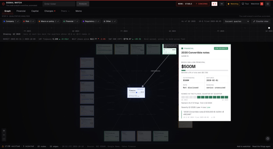Click the ranking value senior unsecured

216,88
